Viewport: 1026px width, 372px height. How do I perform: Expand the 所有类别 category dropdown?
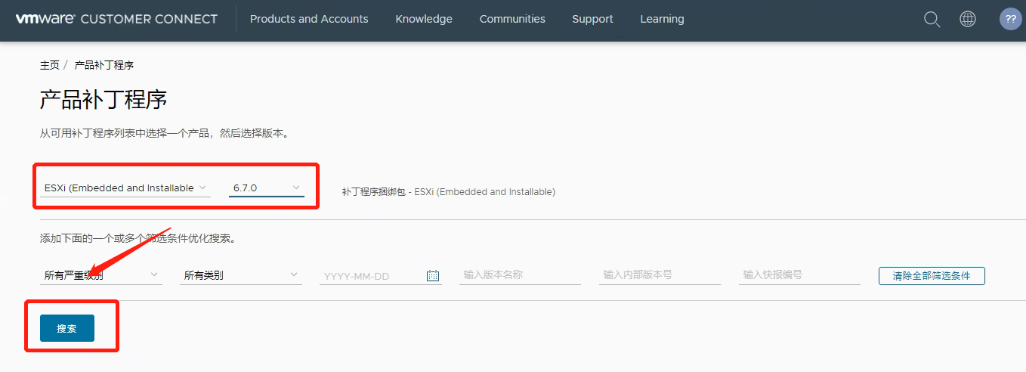[241, 275]
